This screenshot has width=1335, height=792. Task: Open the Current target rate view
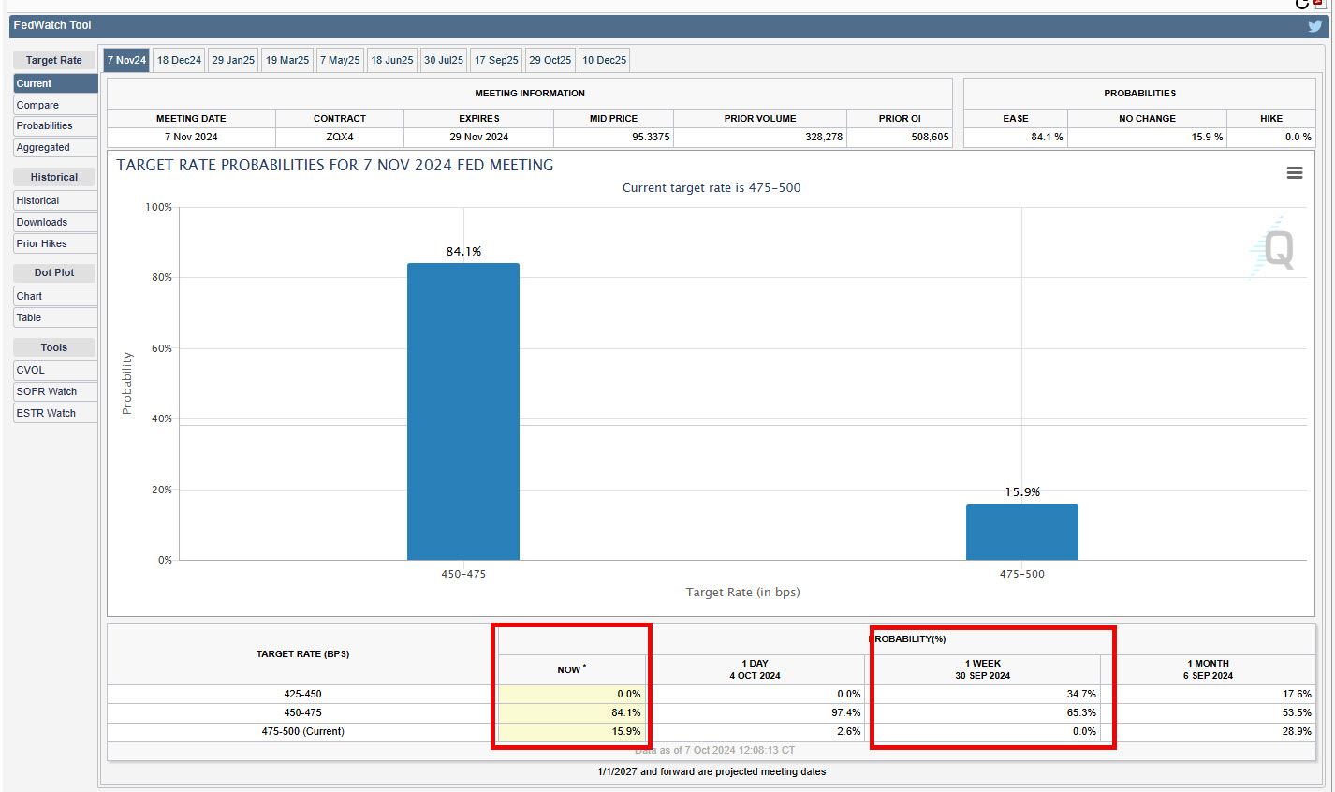(55, 83)
